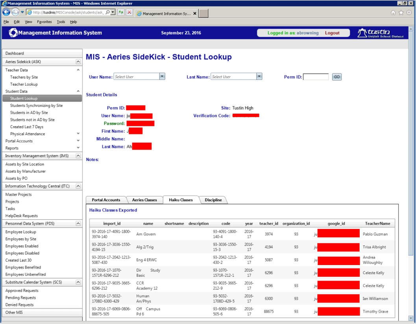Open a new blank browser tab
Viewport: 416px width, 324px height.
[203, 13]
